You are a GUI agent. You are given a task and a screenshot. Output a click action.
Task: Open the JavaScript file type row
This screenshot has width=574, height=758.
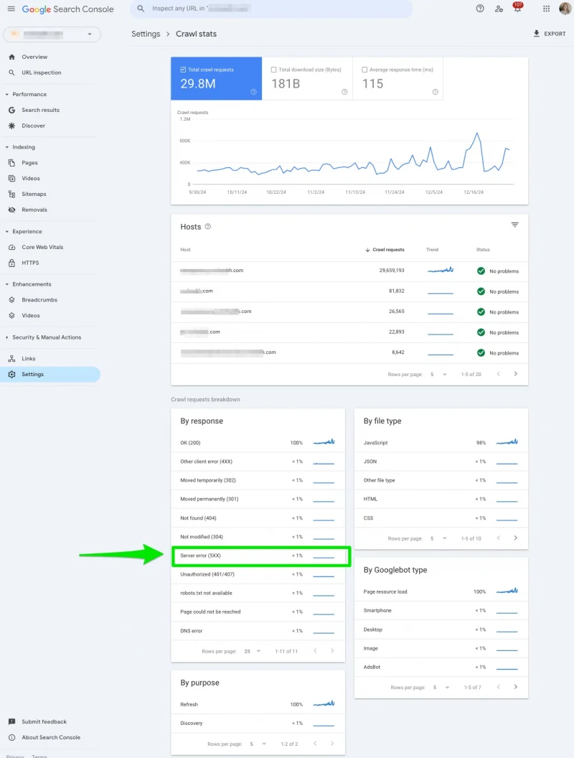(441, 443)
